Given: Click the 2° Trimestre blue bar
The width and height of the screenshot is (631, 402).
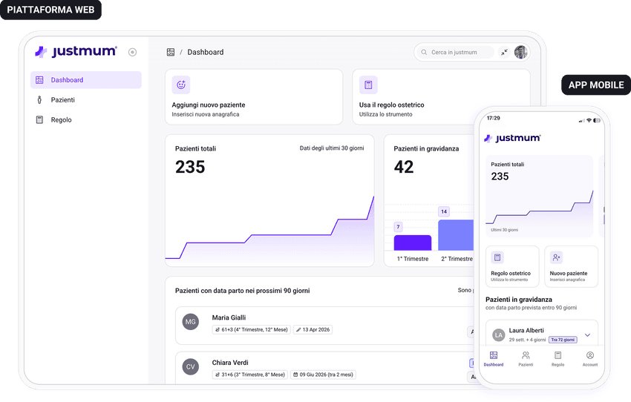Looking at the screenshot, I should point(456,235).
